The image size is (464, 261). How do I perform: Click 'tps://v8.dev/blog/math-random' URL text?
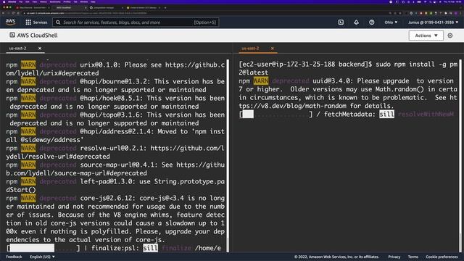click(293, 106)
